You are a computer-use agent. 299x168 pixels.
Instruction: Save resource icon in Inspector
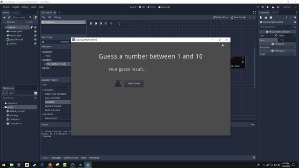pos(271,18)
